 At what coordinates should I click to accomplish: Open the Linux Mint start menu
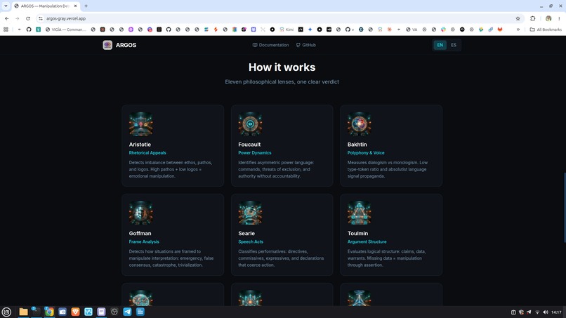[6, 312]
